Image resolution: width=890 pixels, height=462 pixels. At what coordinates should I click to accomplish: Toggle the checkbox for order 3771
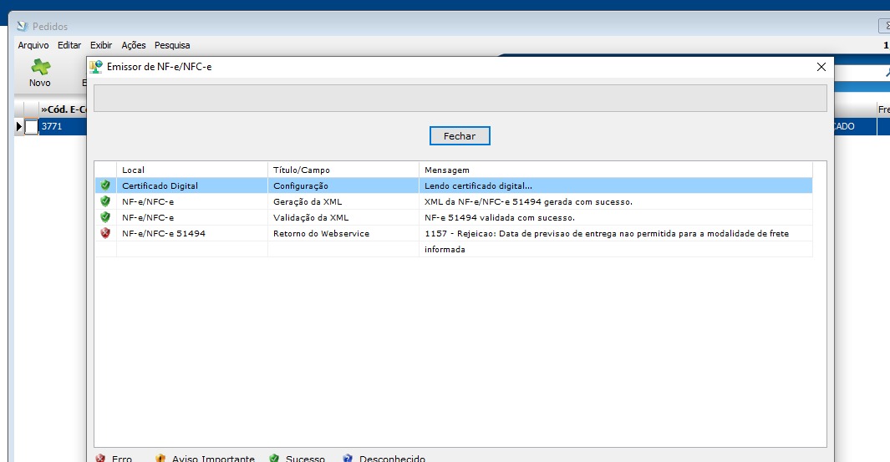(32, 127)
